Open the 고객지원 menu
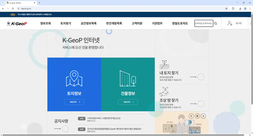Image resolution: width=253 pixels, height=136 pixels. coord(137,23)
